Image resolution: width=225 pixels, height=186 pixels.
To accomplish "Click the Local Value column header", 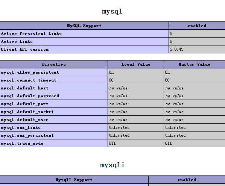I will click(x=136, y=65).
